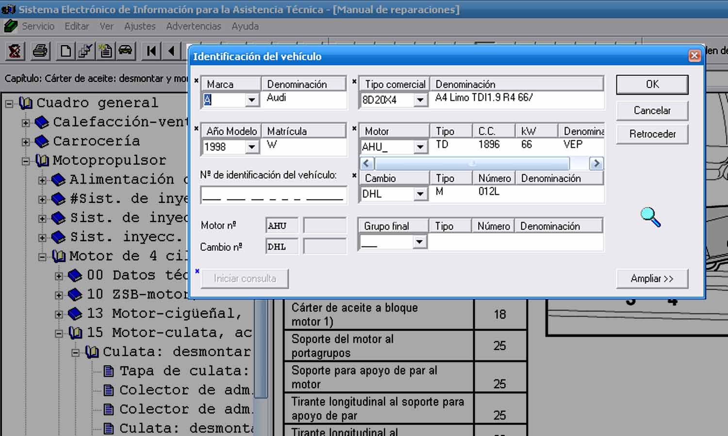The height and width of the screenshot is (436, 728).
Task: Open the Advertencias menu
Action: (193, 26)
